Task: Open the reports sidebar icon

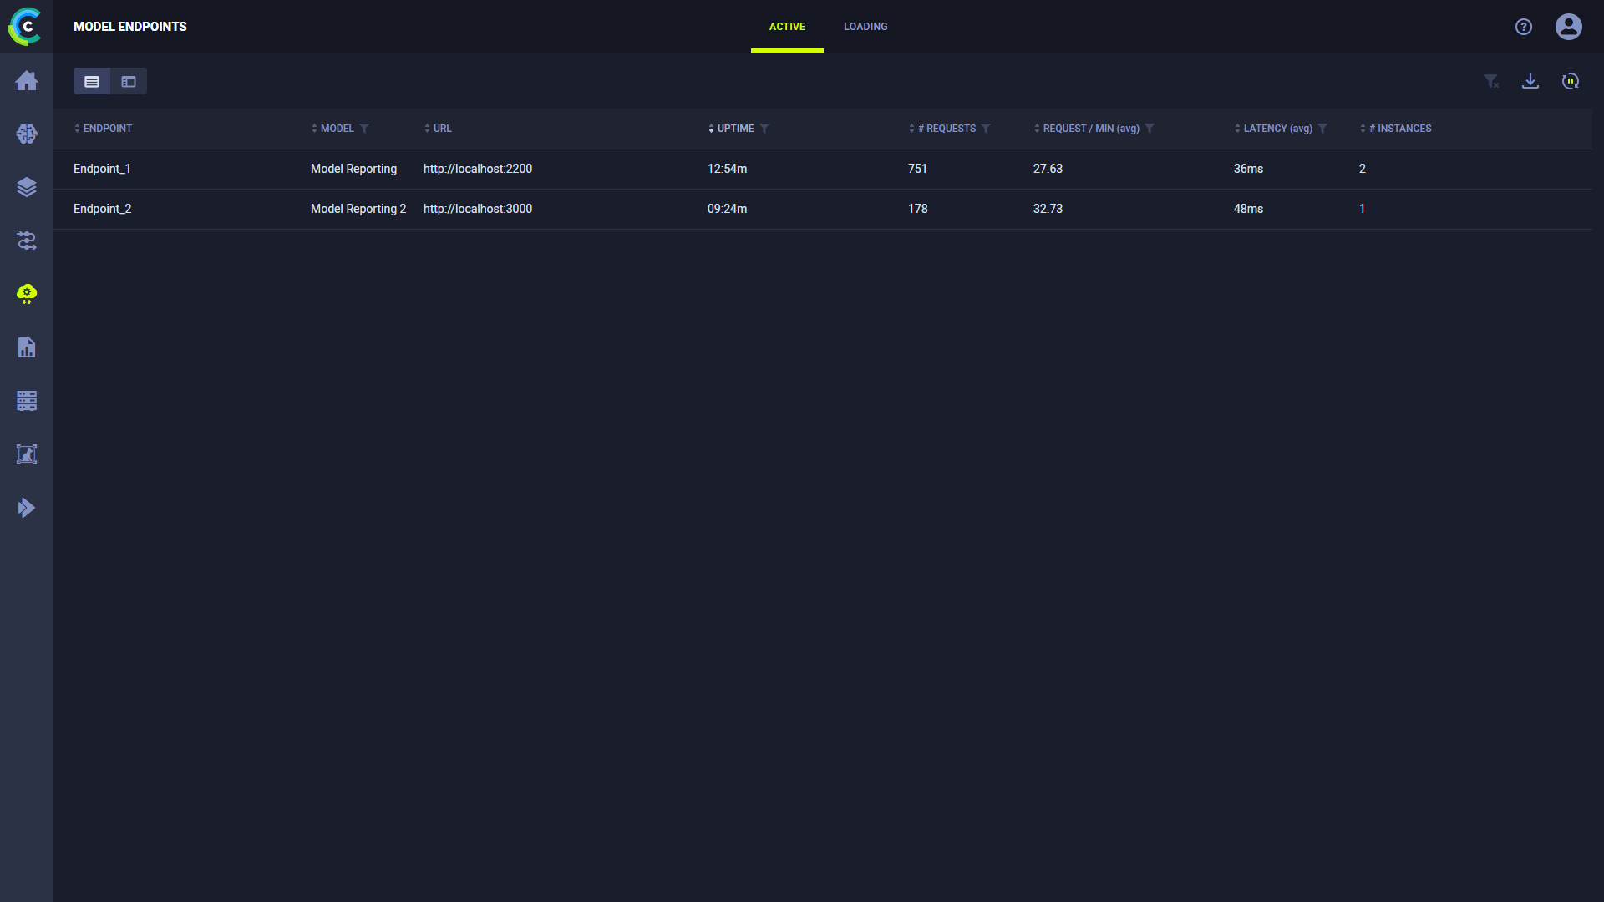Action: click(27, 347)
